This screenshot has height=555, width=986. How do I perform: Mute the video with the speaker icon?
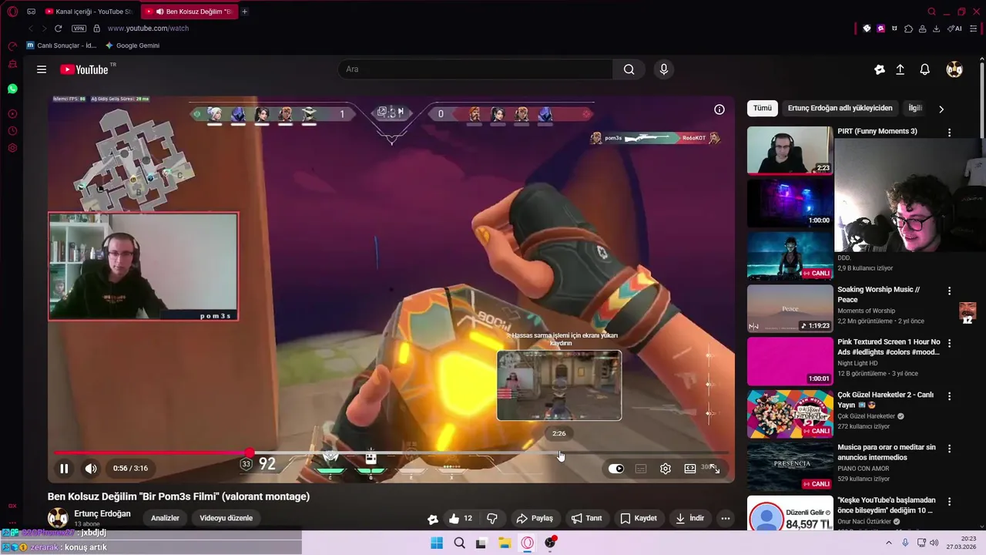tap(91, 468)
